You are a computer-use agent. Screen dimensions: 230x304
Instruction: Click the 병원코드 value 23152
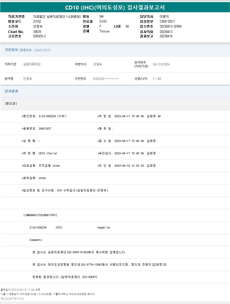37,22
